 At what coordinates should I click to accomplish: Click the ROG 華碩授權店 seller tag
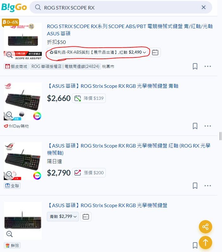65,66
